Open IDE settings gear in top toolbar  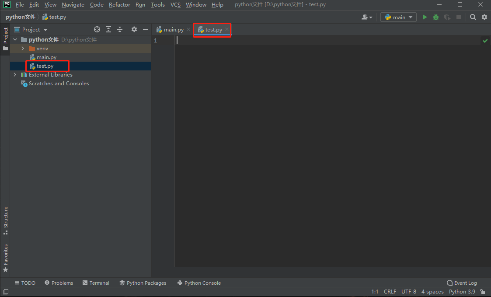[484, 17]
